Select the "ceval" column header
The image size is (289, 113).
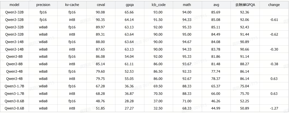[x=101, y=5]
